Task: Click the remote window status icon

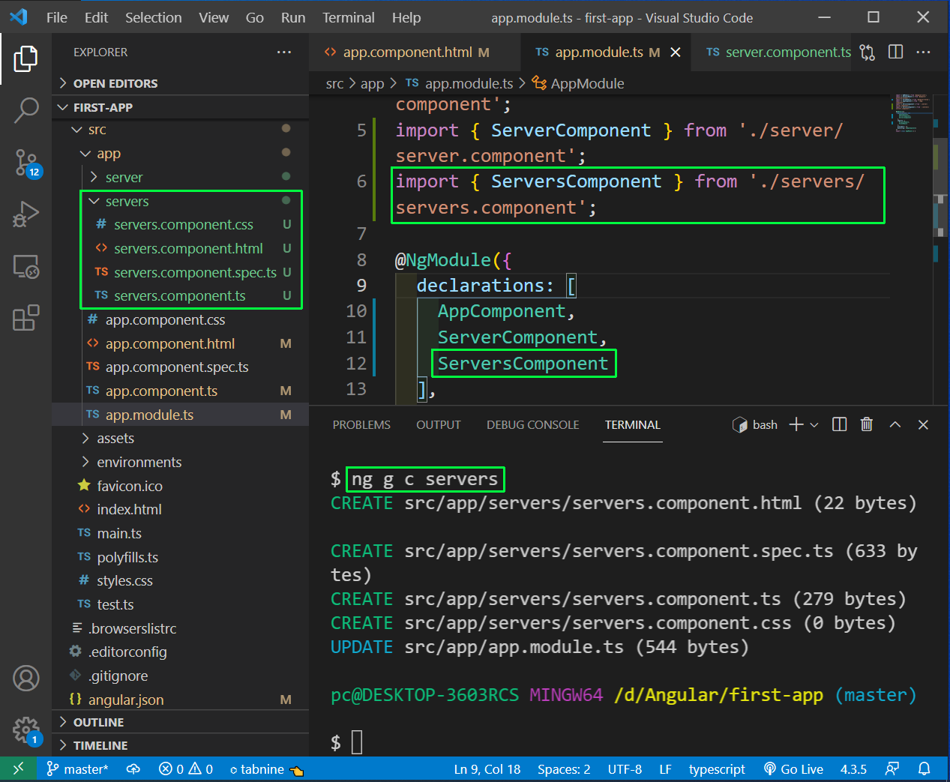Action: coord(18,769)
